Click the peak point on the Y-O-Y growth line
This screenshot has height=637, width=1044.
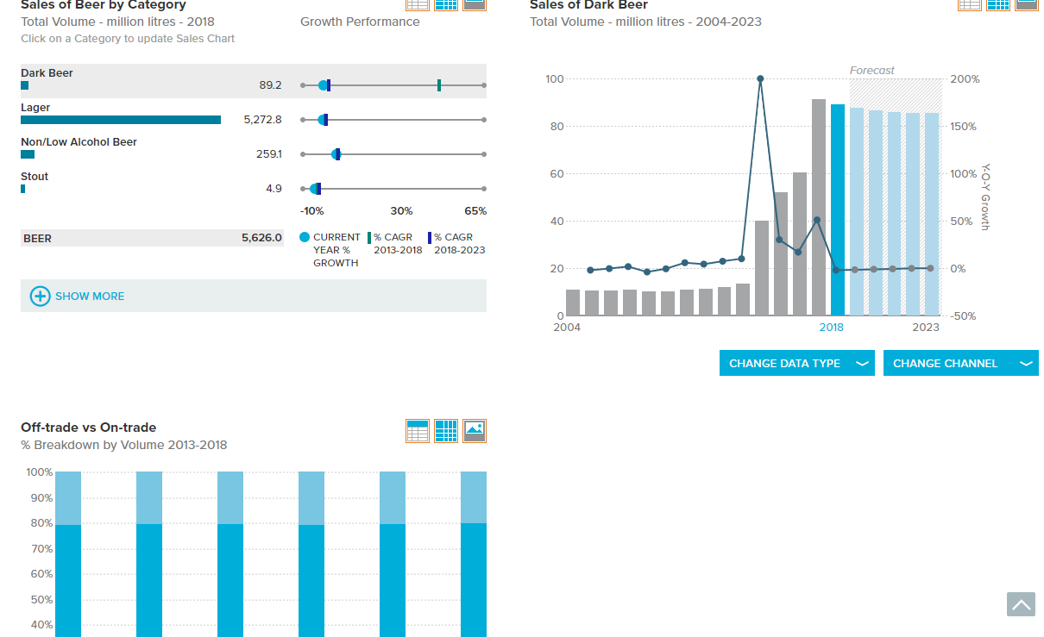click(760, 78)
